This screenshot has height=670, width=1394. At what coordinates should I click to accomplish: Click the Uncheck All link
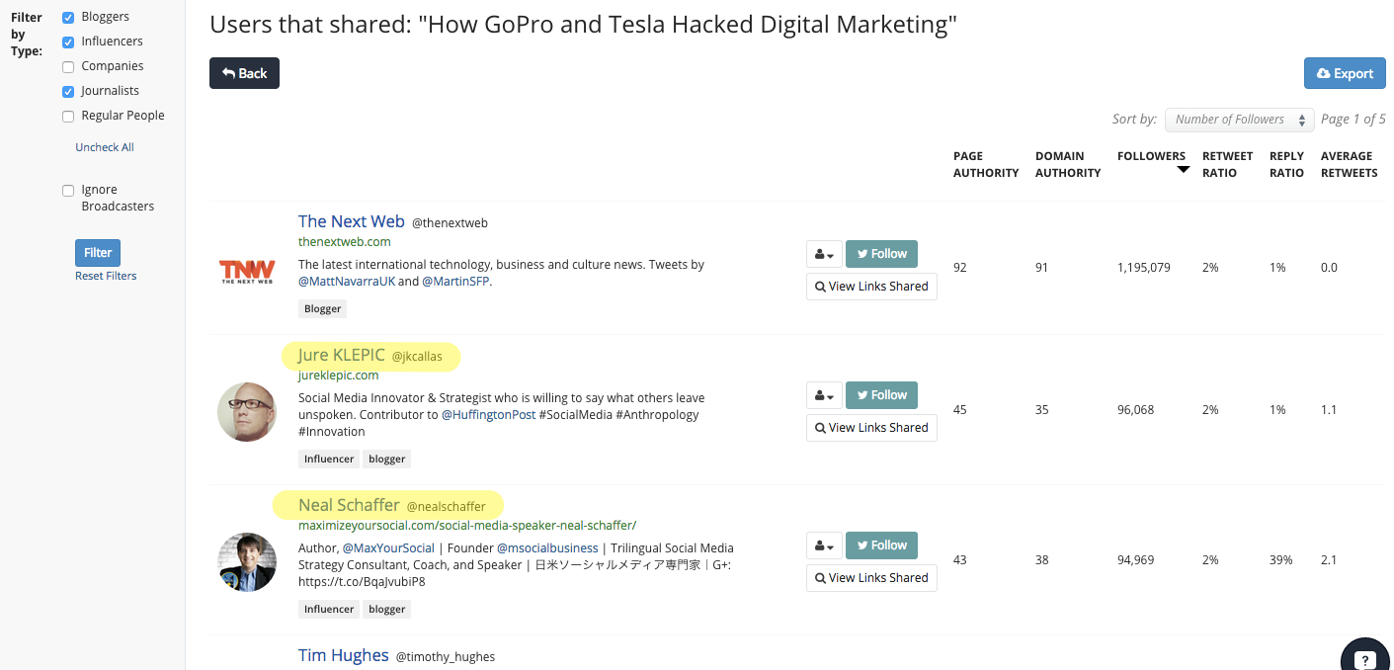[105, 147]
